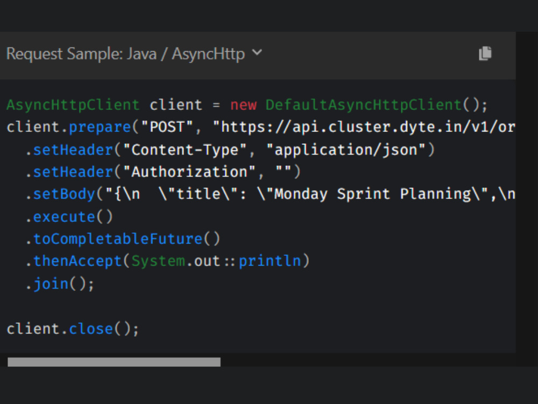Click the setHeader "Authorization" code line
This screenshot has height=404, width=538.
[x=164, y=172]
